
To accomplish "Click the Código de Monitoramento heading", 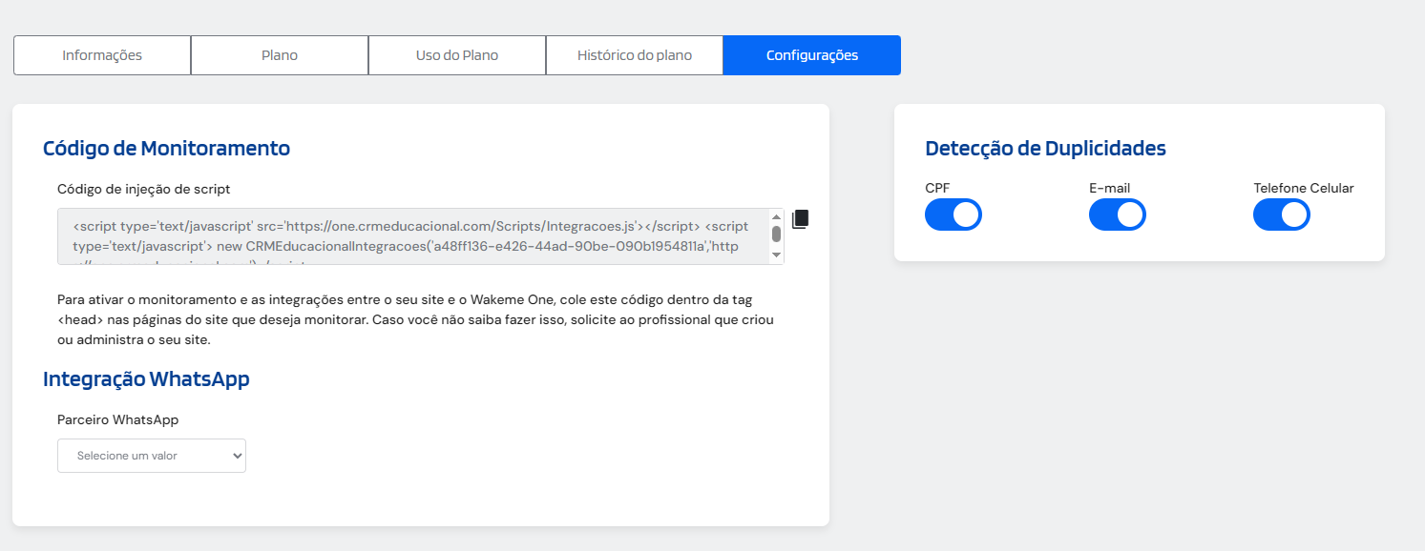I will (166, 148).
